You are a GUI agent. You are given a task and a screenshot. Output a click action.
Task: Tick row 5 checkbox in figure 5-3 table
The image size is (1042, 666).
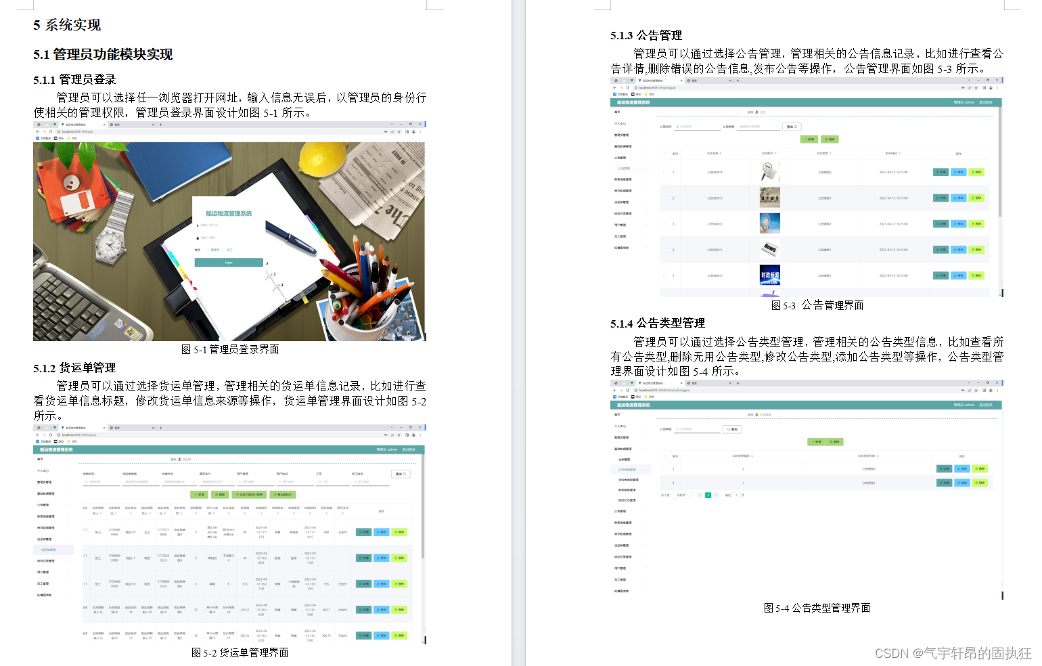665,275
